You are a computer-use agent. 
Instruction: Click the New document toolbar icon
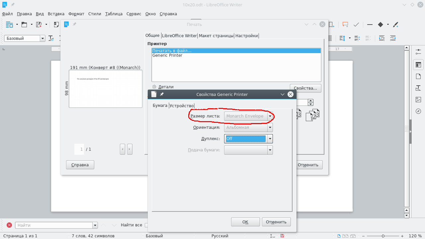pos(9,25)
